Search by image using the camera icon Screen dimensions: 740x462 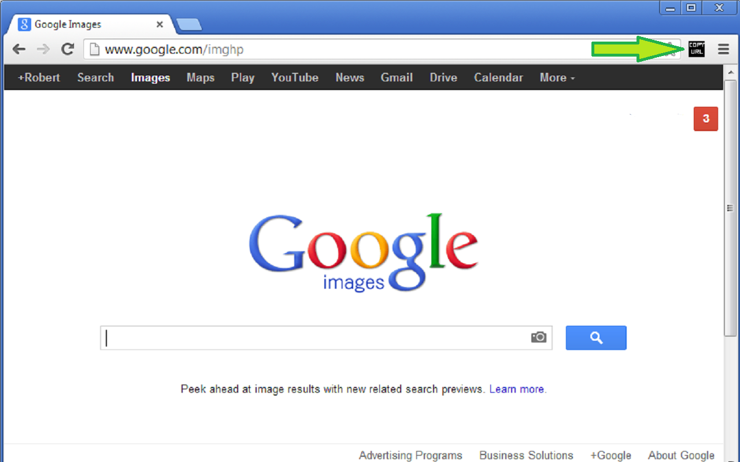539,337
